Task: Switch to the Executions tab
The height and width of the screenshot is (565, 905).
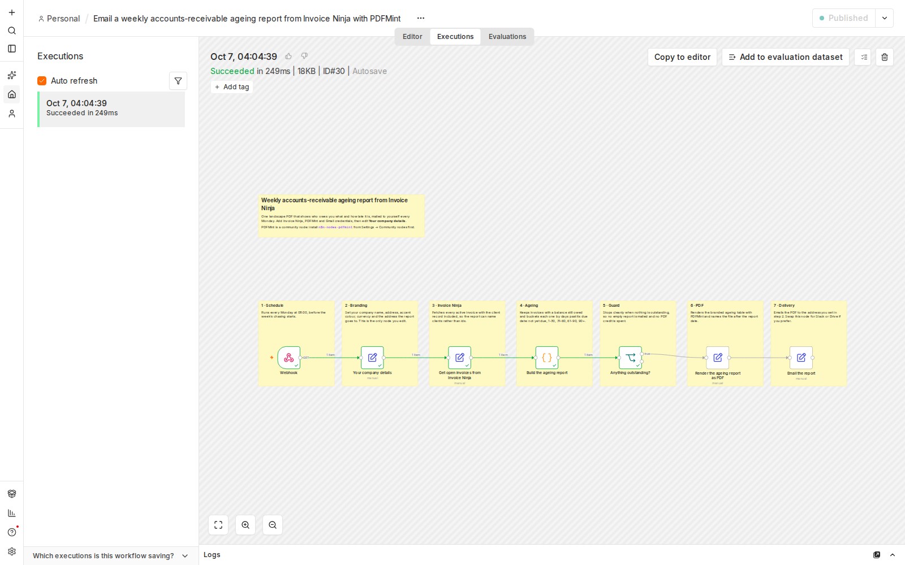Action: click(455, 37)
